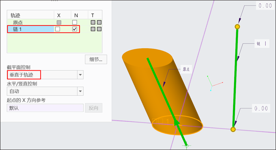Viewport: 276px width, 150px height.
Task: Click bottom yellow endpoint handle of chain
Action: click(x=233, y=130)
